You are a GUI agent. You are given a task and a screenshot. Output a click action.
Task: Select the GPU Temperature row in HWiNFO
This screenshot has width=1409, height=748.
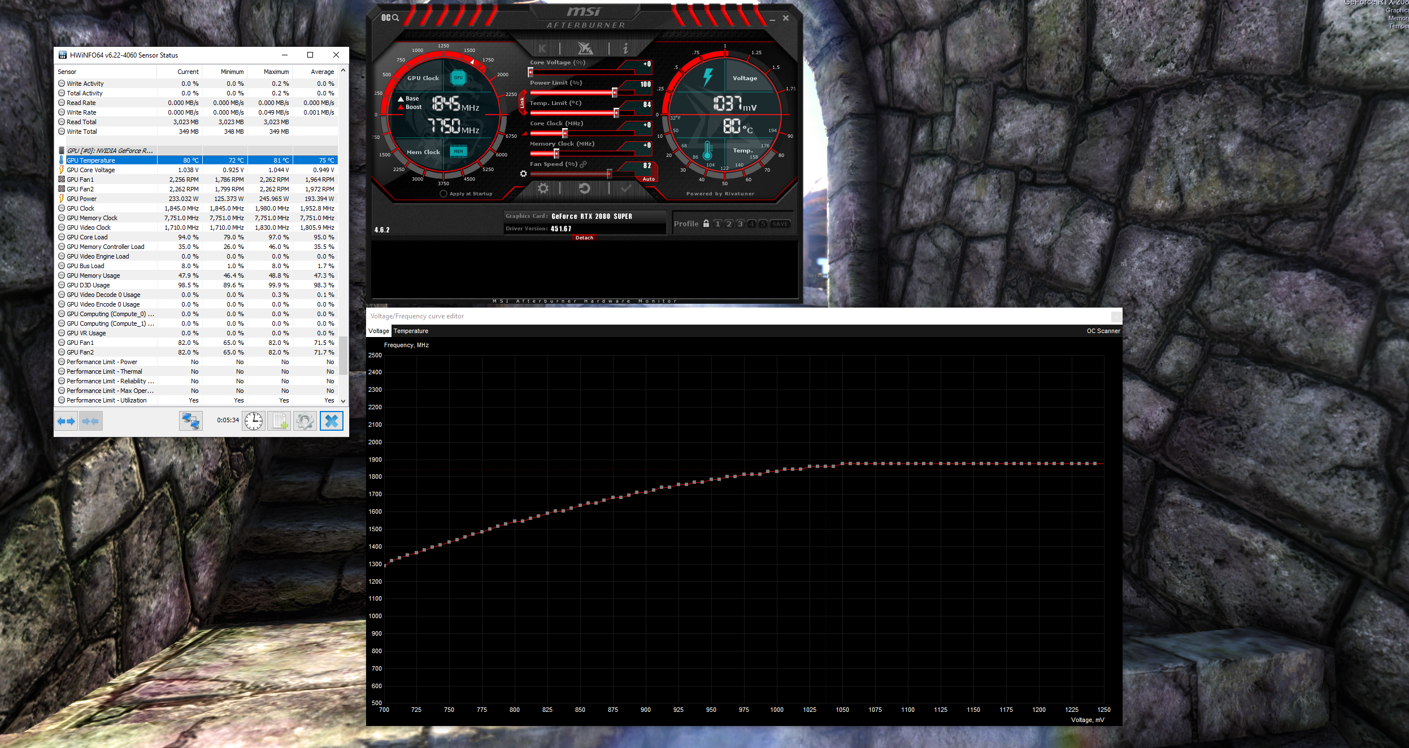tap(90, 160)
